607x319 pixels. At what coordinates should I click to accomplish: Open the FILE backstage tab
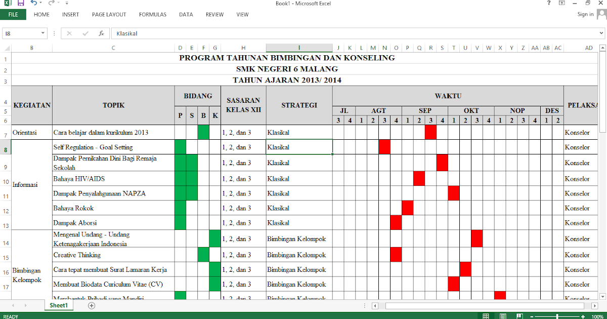13,15
